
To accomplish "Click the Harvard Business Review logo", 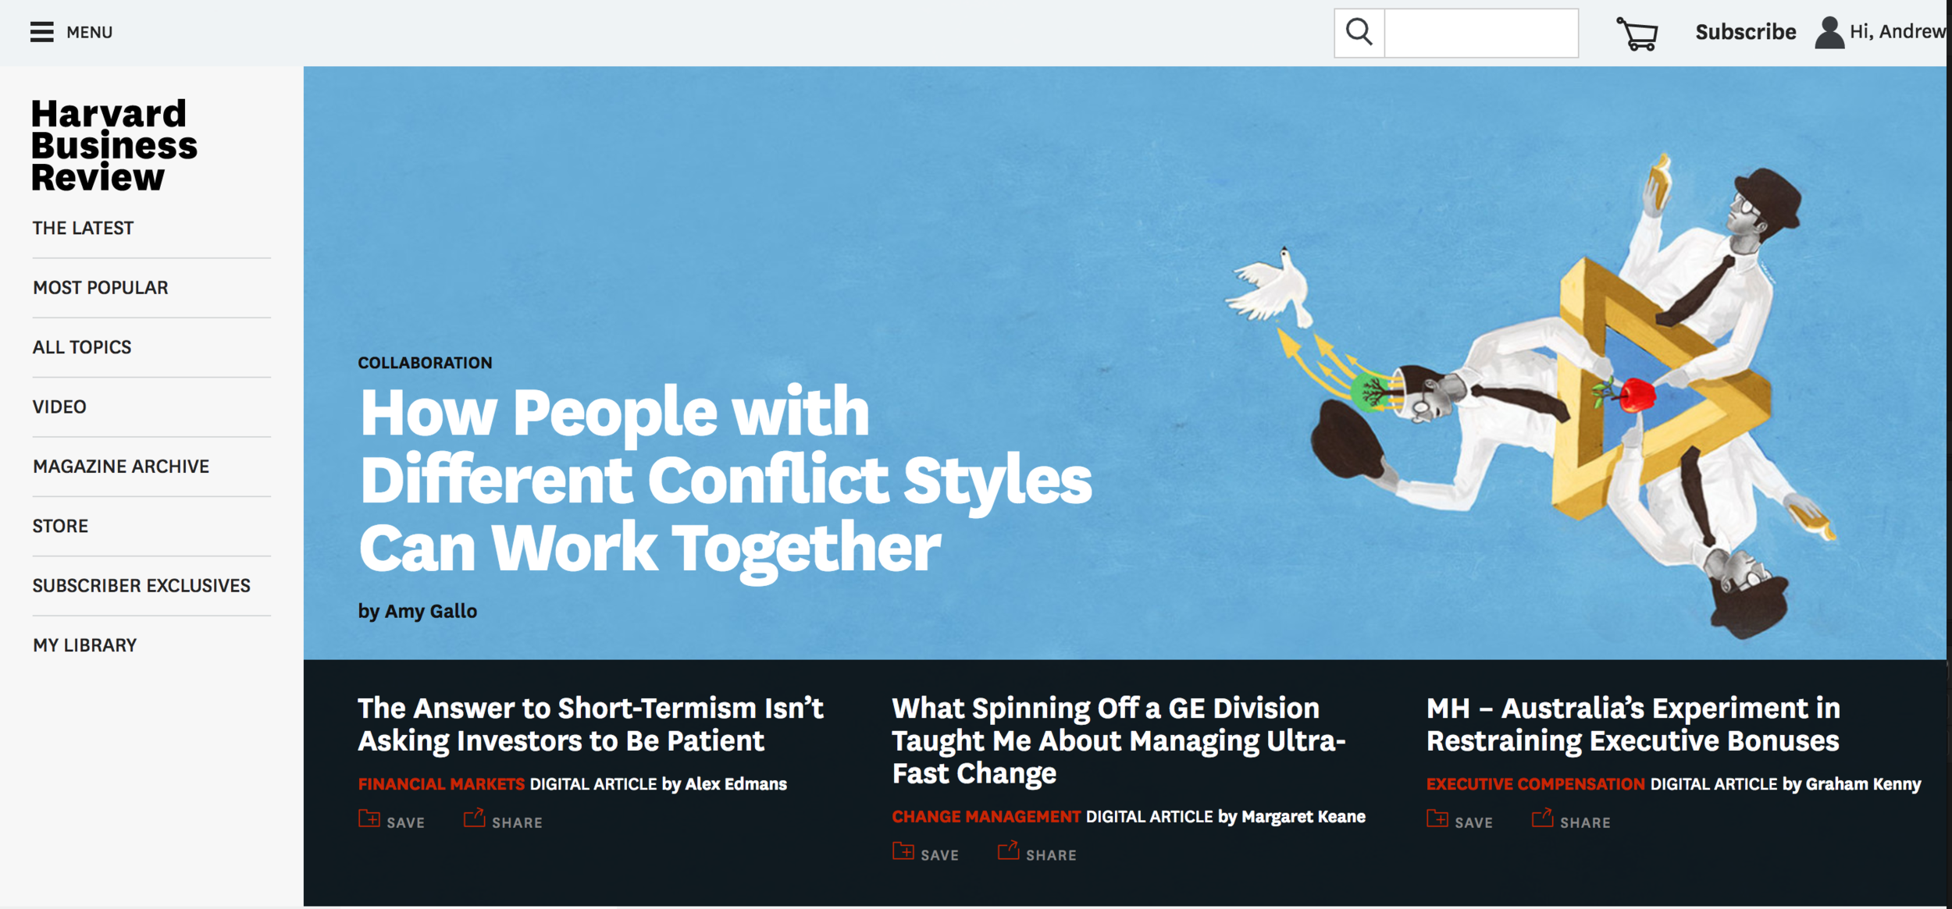I will click(x=114, y=145).
